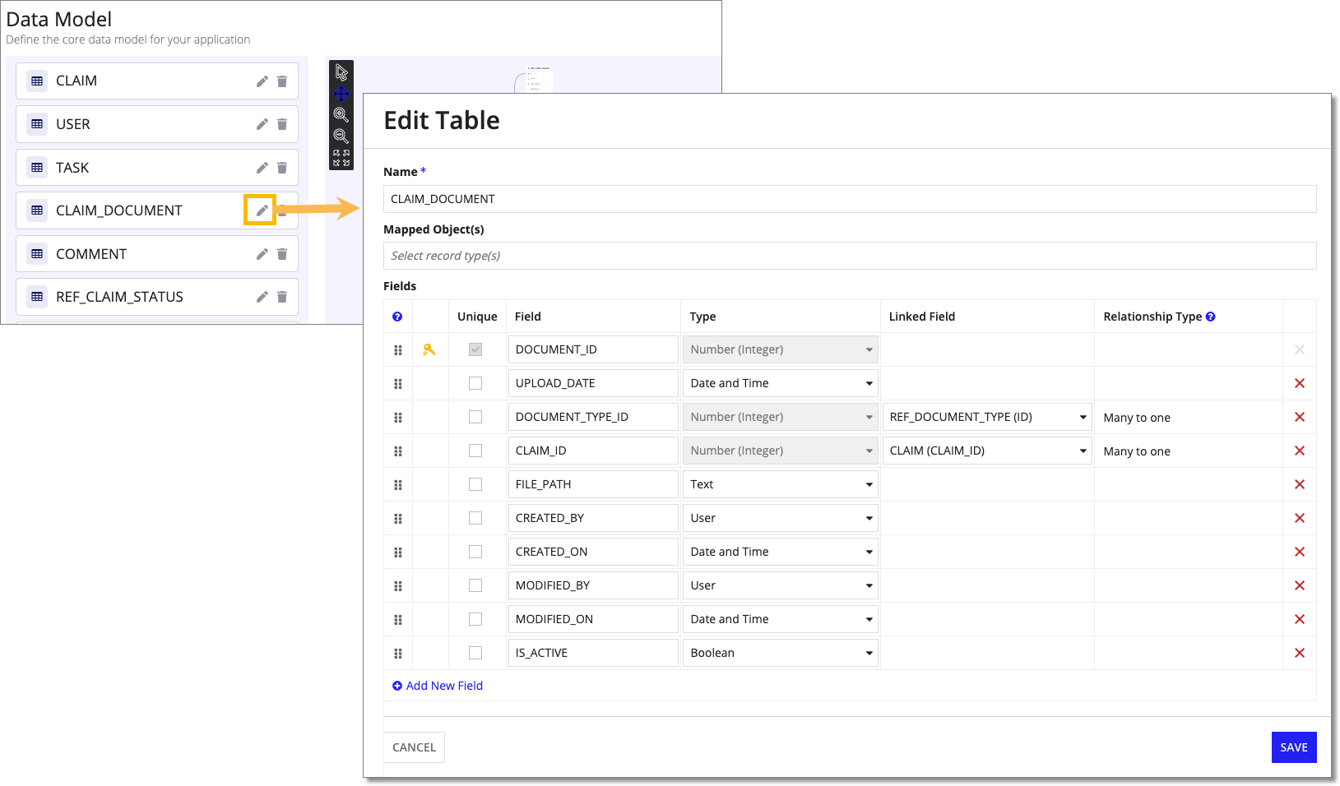The height and width of the screenshot is (786, 1340).
Task: Click the SAVE button
Action: point(1294,747)
